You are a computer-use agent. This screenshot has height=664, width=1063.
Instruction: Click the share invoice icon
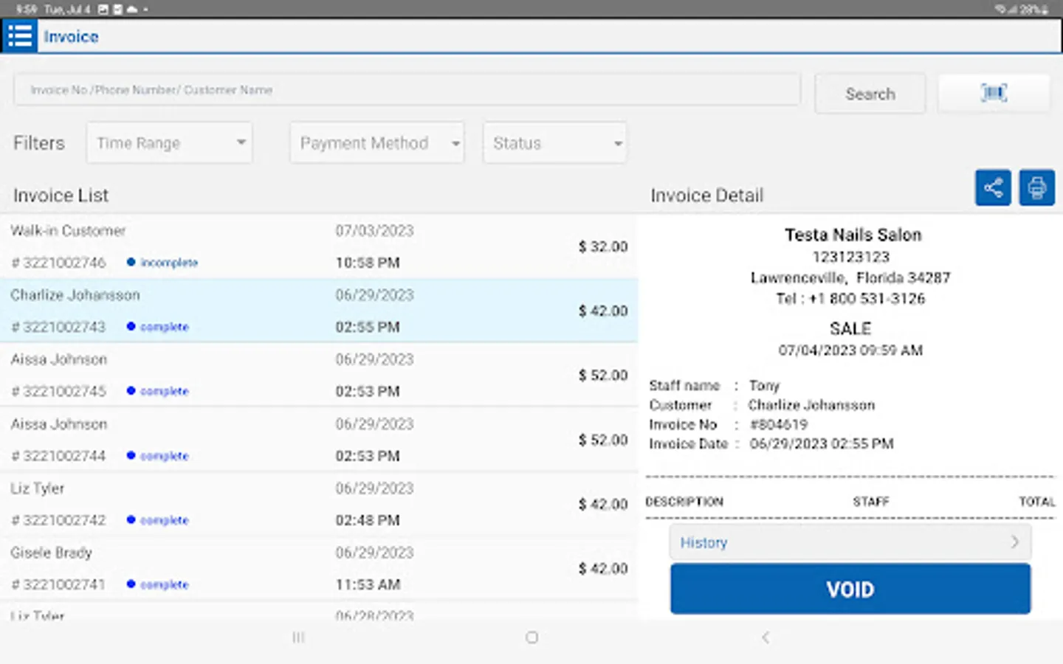pos(993,188)
